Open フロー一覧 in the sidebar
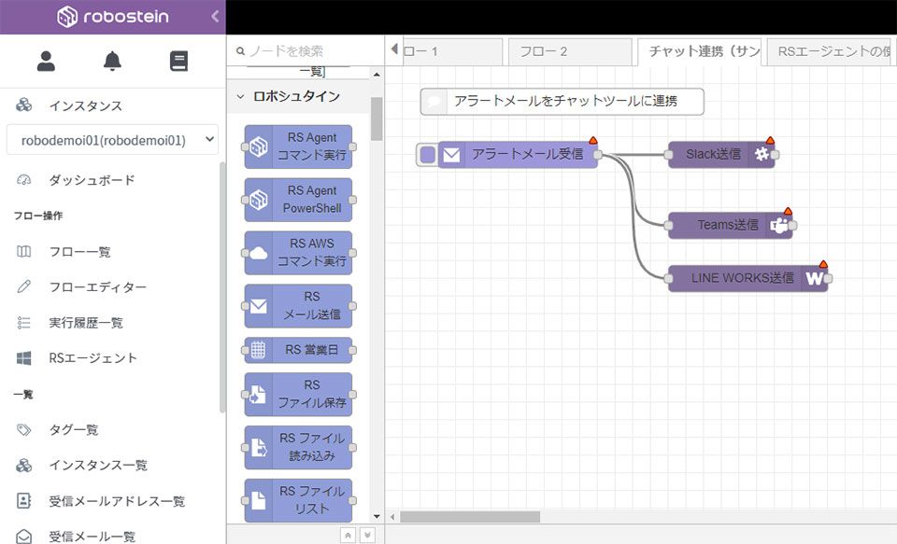Viewport: 897px width, 544px height. (x=79, y=251)
